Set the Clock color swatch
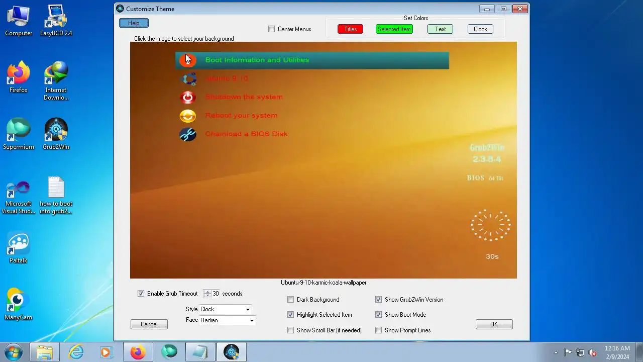The image size is (643, 362). (x=480, y=29)
